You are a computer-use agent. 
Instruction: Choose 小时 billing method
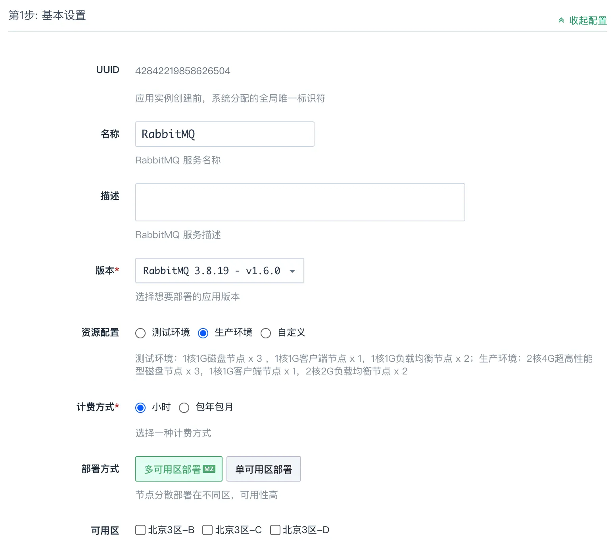[x=140, y=407]
